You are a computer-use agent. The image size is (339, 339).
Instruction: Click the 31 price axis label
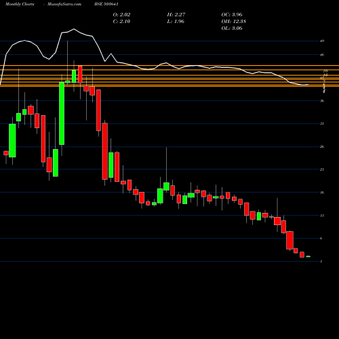coord(322,123)
